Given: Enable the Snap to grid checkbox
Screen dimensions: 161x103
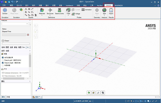Looking at the screenshot, I should tap(3, 60).
